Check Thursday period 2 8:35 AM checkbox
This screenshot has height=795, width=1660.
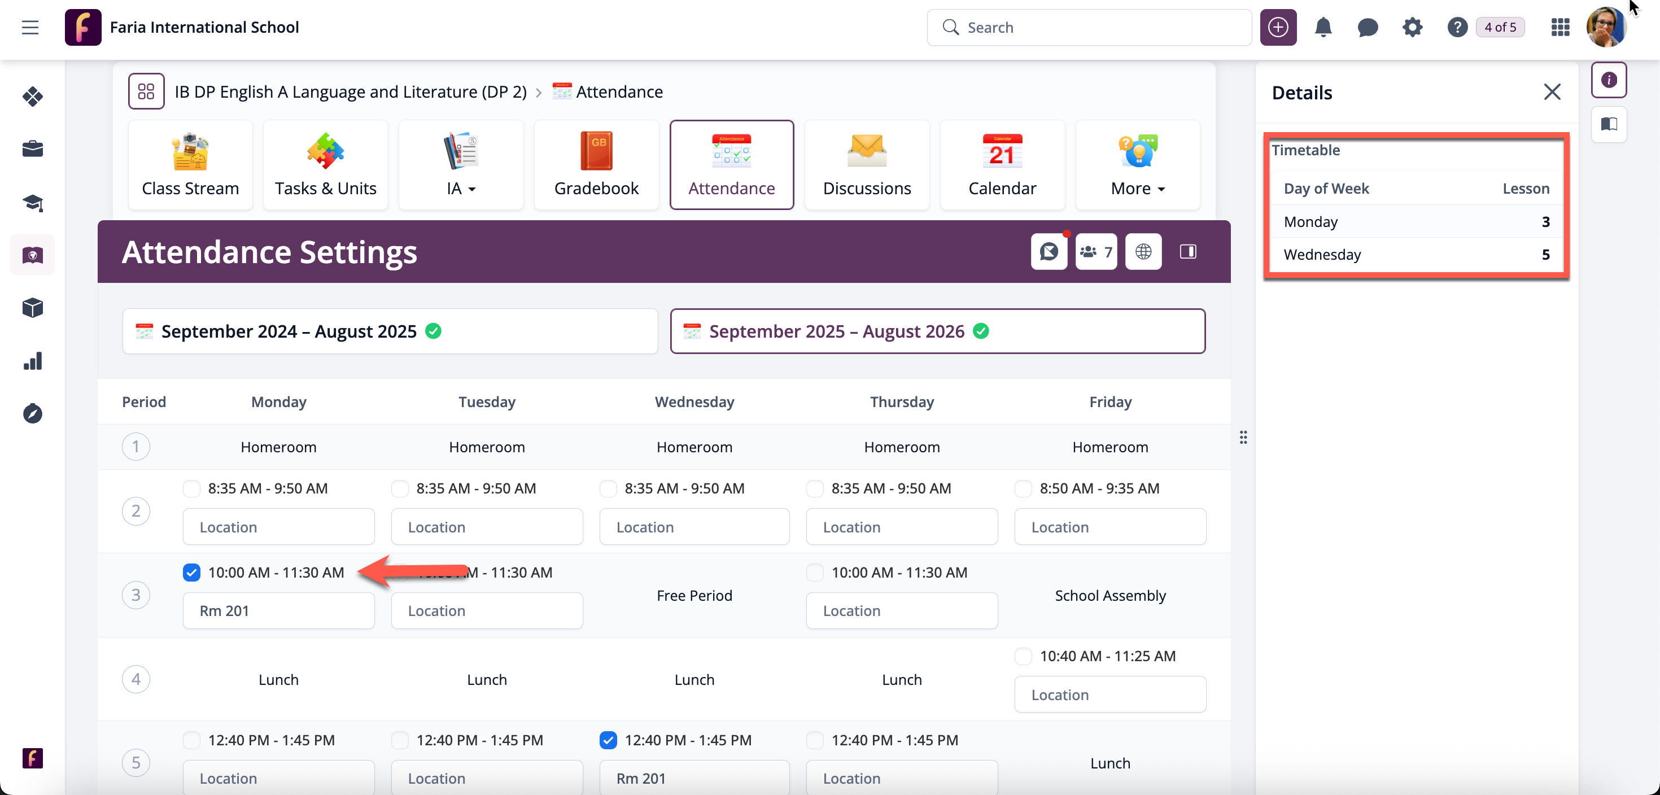815,488
